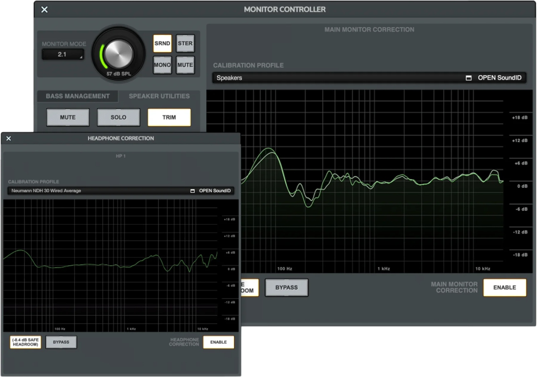Screen dimensions: 537x377
Task: Enable surround mode with SRND
Action: pyautogui.click(x=162, y=43)
